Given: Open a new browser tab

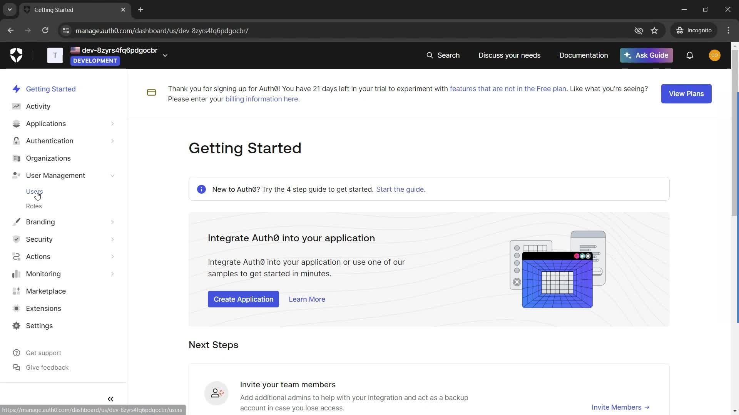Looking at the screenshot, I should point(141,10).
